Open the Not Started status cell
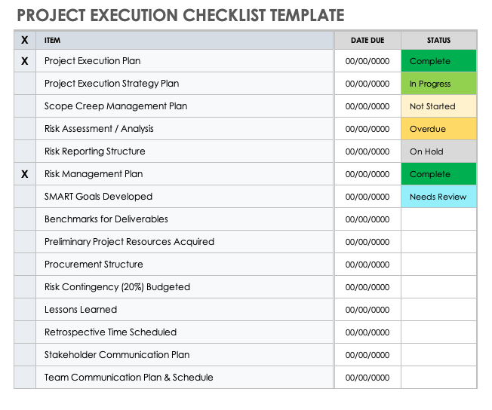This screenshot has width=492, height=410. (438, 106)
